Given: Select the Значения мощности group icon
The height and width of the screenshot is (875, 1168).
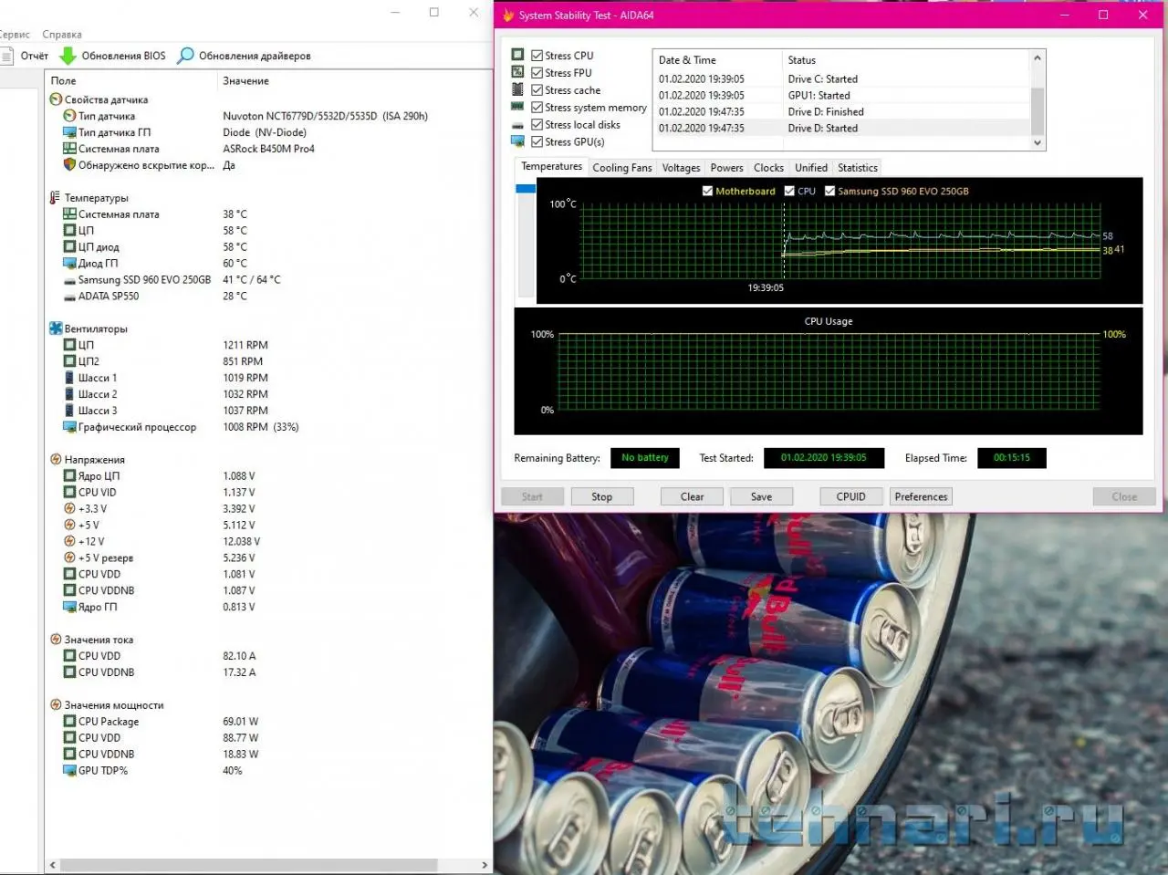Looking at the screenshot, I should (56, 705).
